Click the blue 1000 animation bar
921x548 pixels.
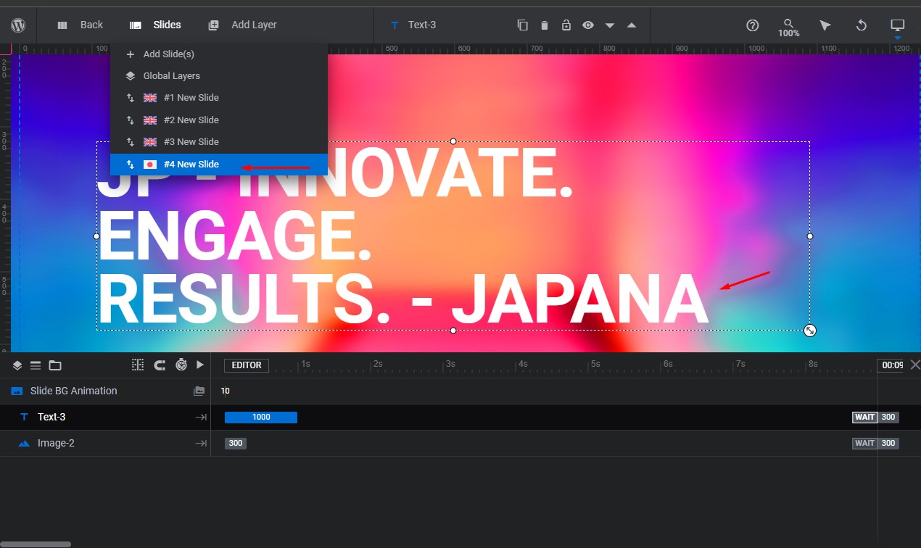point(261,417)
